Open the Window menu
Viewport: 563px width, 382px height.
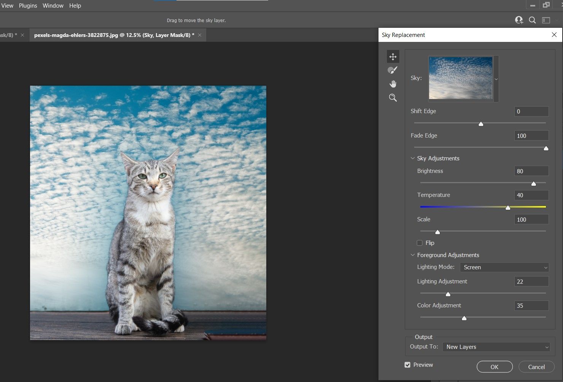pos(53,6)
